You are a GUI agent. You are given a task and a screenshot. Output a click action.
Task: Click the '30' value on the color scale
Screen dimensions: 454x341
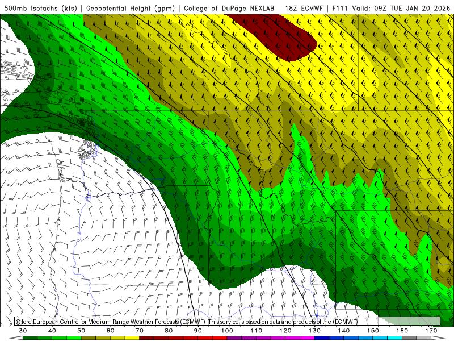23,331
